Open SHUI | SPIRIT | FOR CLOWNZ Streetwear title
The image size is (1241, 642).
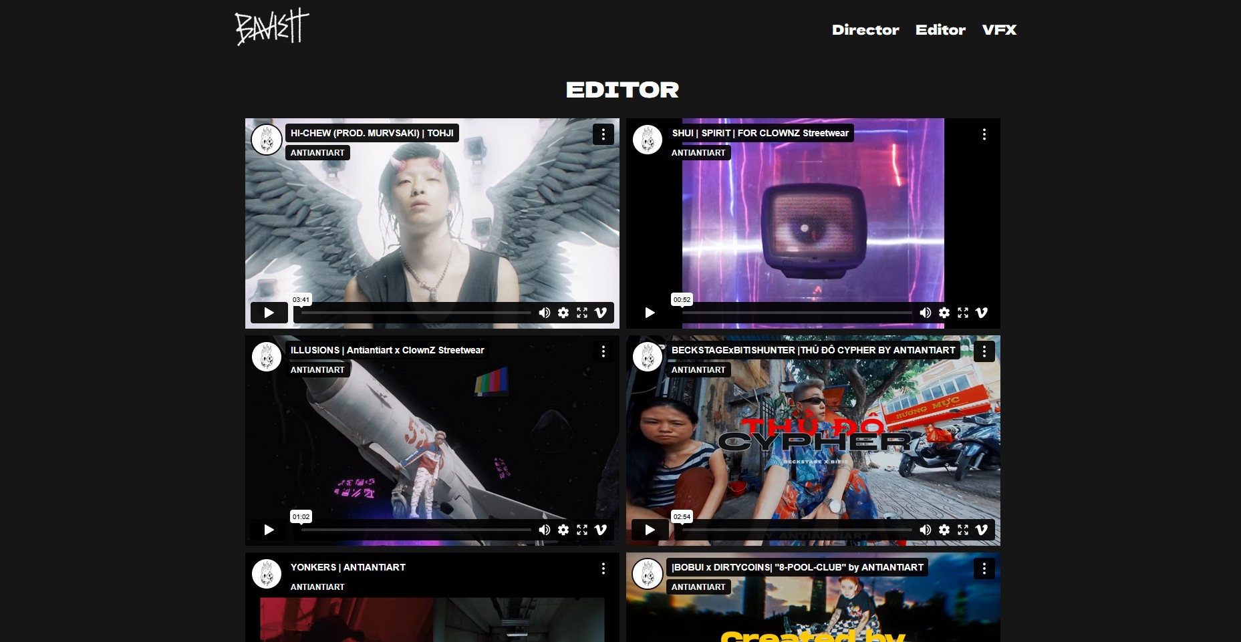click(761, 133)
